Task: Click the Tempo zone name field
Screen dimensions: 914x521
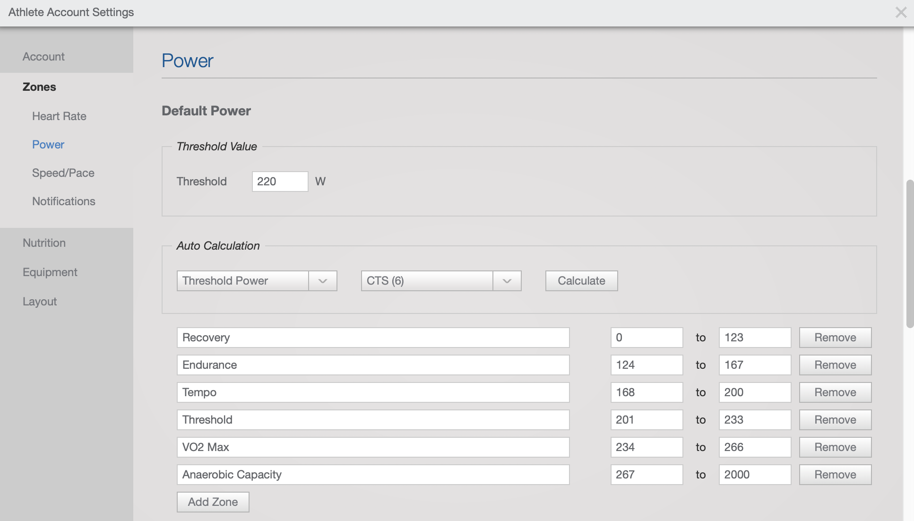Action: click(x=373, y=392)
